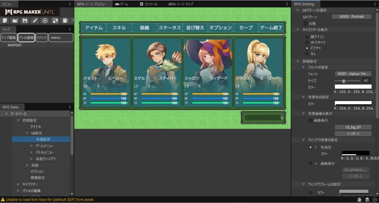Viewport: 379px width, 203px height.
Task: Open the black window background color swatch
Action: click(x=356, y=153)
